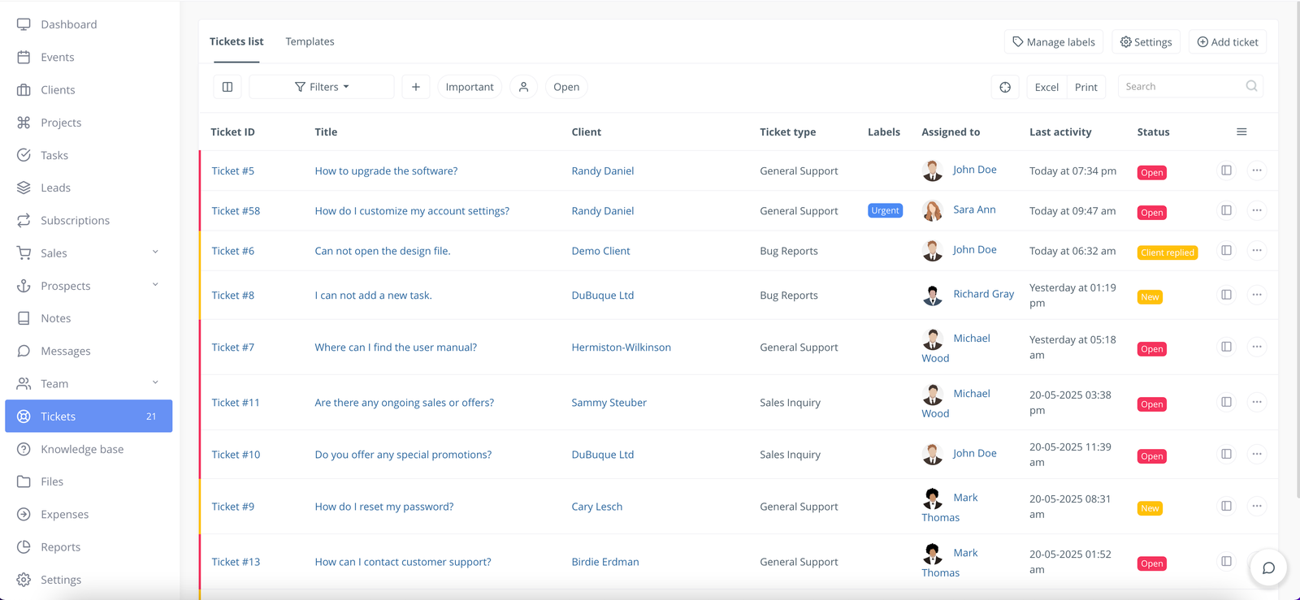The height and width of the screenshot is (600, 1300).
Task: Click the column layout toggle icon beside Filters
Action: click(x=227, y=87)
